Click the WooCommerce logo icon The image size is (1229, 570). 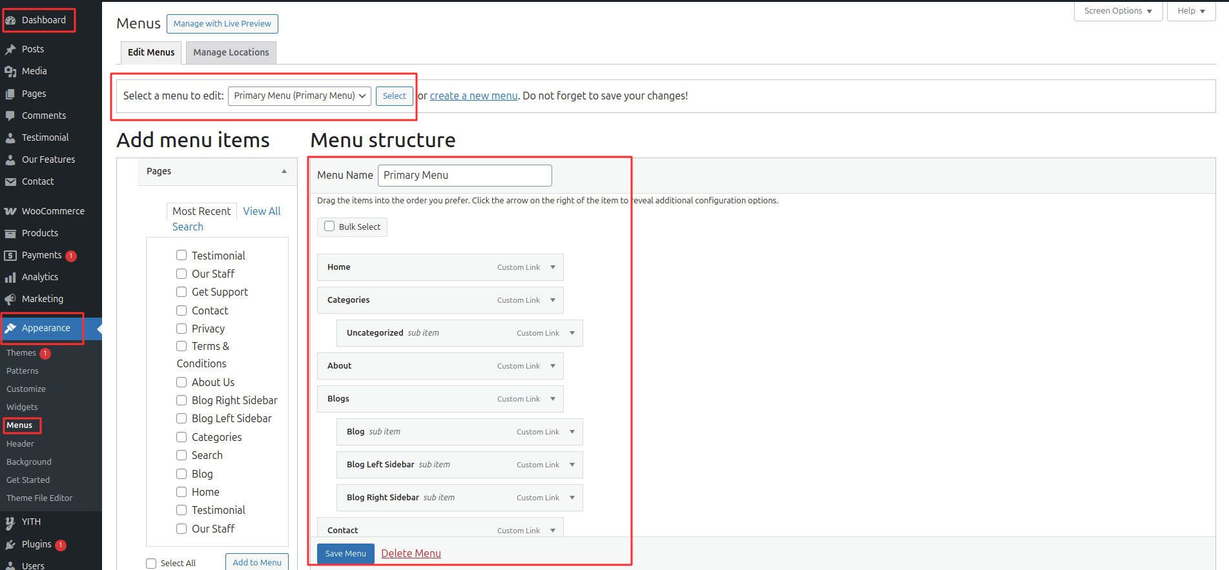pyautogui.click(x=10, y=211)
